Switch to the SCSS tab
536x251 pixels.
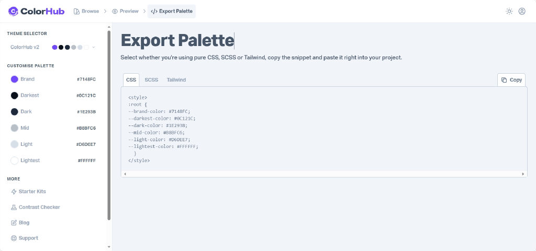[x=151, y=80]
